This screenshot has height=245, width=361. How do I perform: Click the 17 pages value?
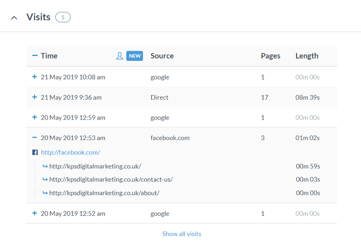(x=264, y=97)
